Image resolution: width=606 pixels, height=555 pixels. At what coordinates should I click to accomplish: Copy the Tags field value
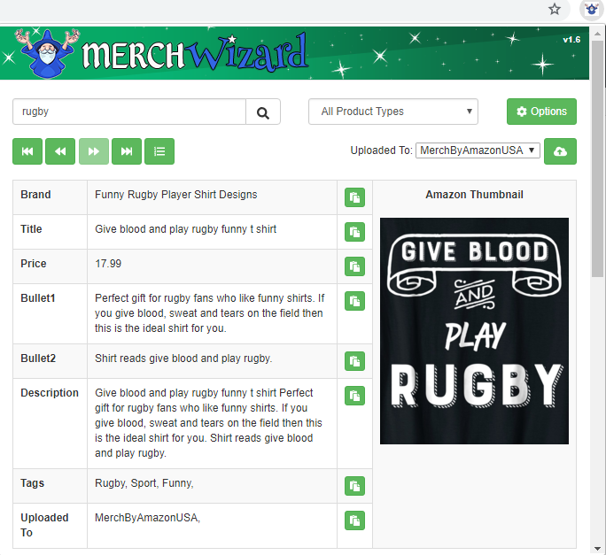point(354,486)
